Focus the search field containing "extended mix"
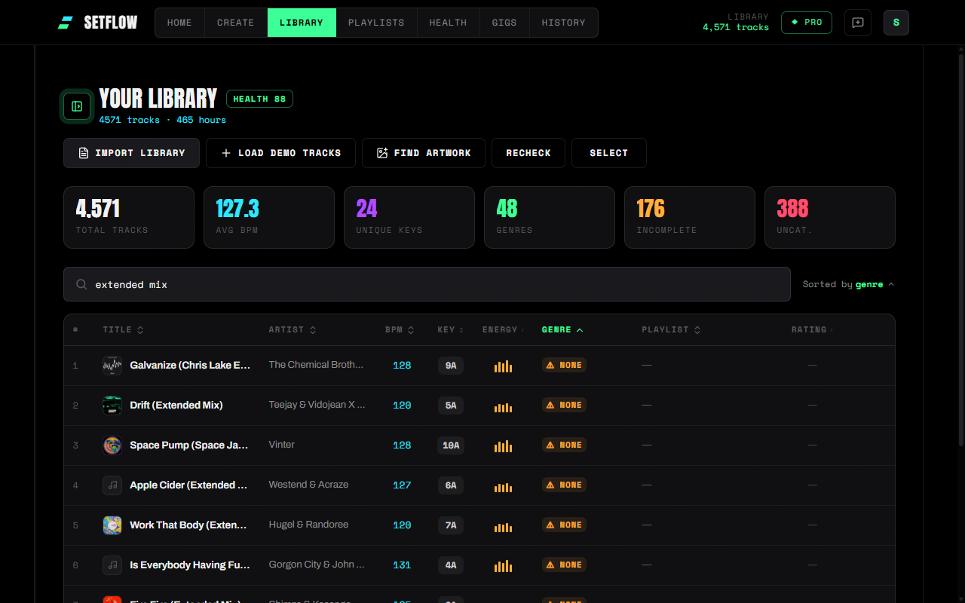965x603 pixels. pyautogui.click(x=427, y=284)
